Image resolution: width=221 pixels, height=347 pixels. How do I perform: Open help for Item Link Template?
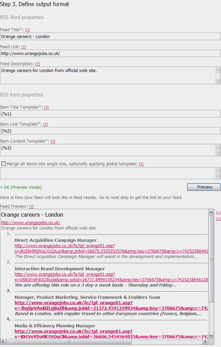tap(45, 124)
